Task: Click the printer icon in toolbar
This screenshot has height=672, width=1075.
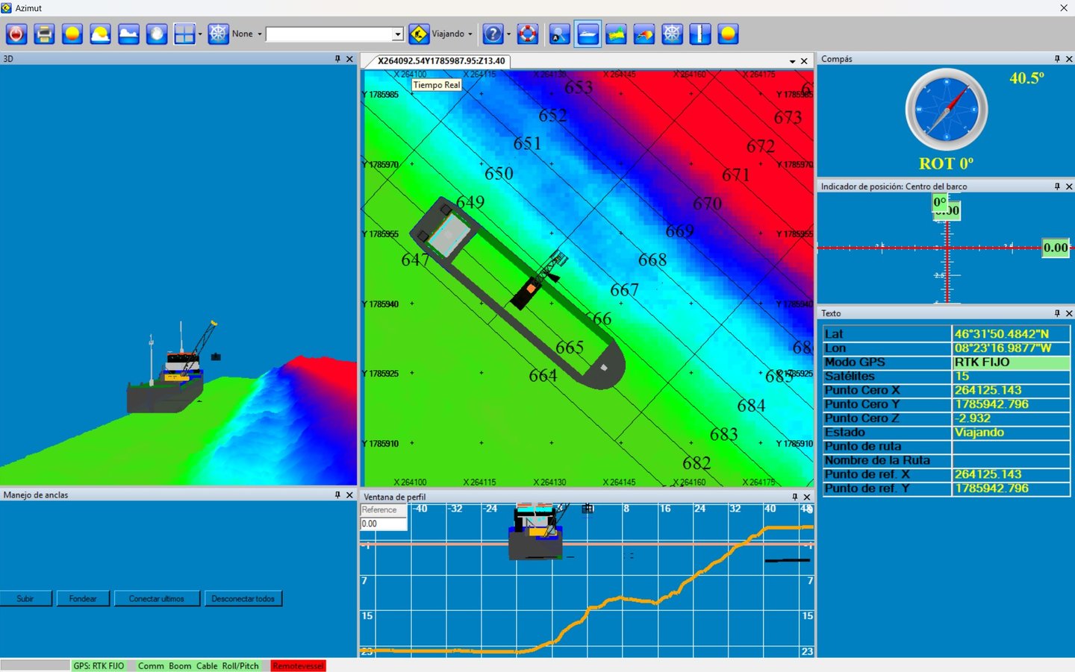Action: (44, 34)
